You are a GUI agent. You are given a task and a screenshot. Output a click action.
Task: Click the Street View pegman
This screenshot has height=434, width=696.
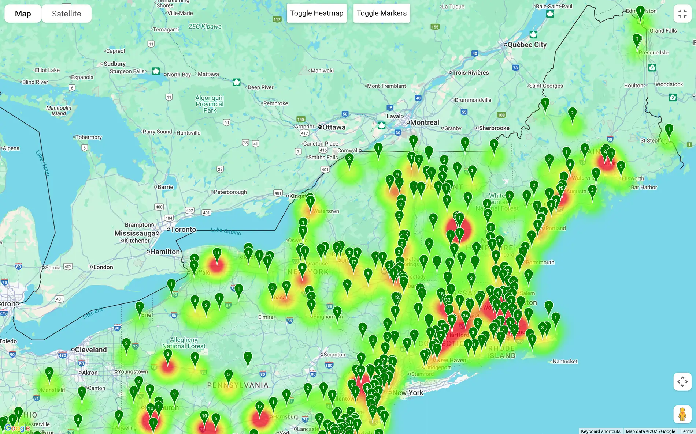point(682,414)
